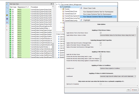Click procedure TunnelData:Lamp:GetMaximum in row 56
139x95 pixels.
[41, 53]
